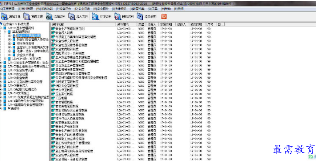318x161 pixels.
Task: Click Word icon of 门卫制度 row
Action: [x=53, y=98]
